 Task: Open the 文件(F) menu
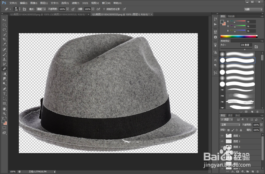[x=13, y=3]
